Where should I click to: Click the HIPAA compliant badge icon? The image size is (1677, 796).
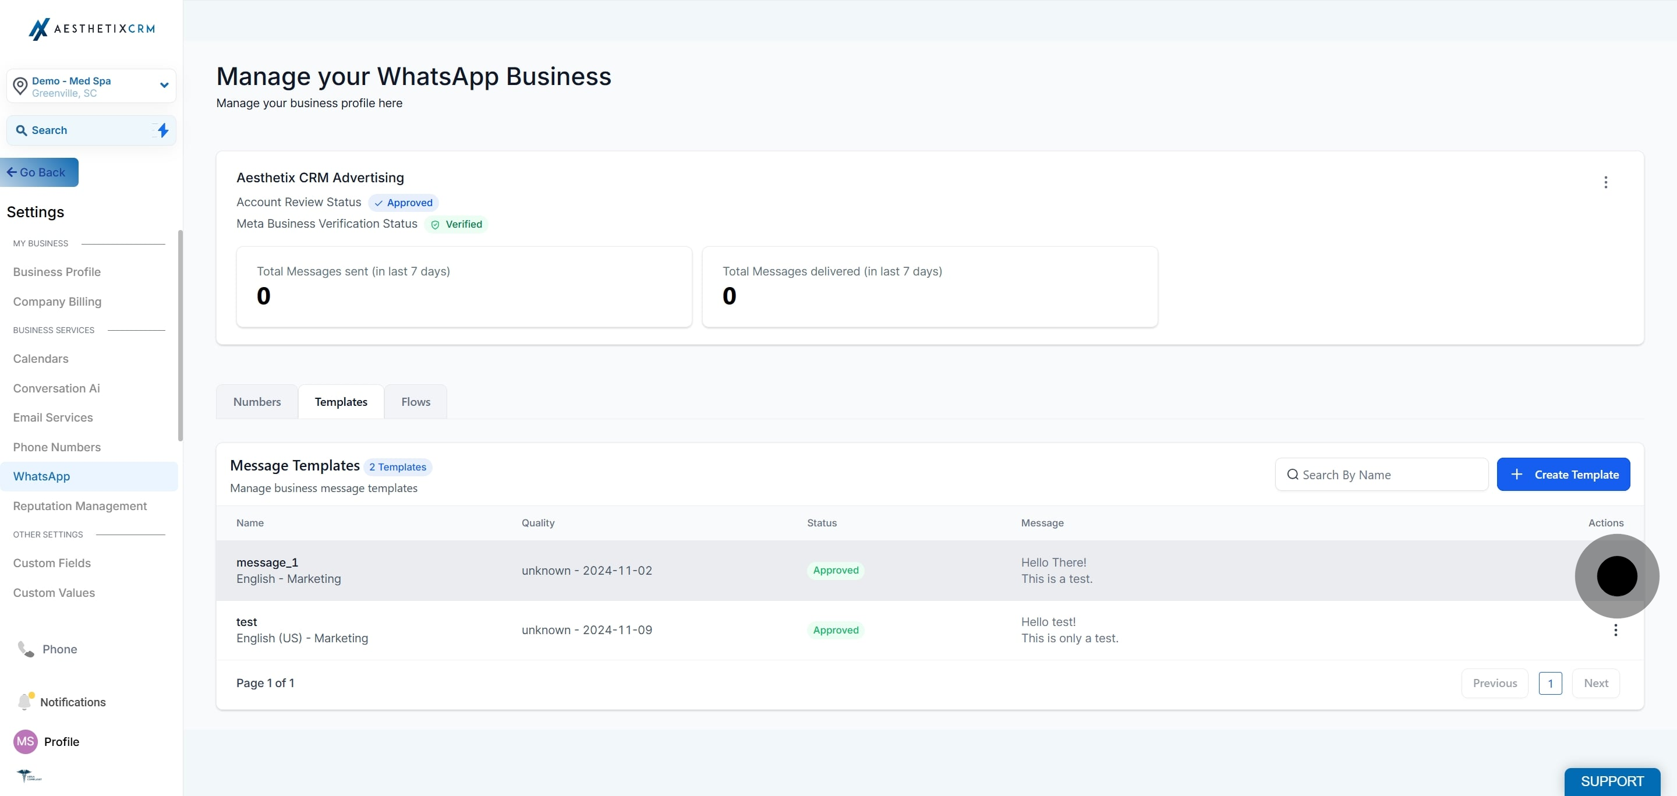click(29, 775)
